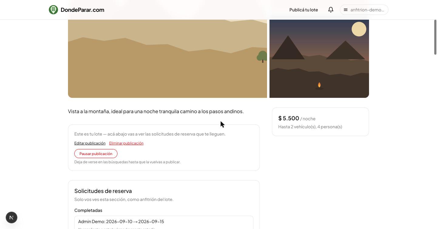Click the campfire flame in night photo

pyautogui.click(x=319, y=85)
